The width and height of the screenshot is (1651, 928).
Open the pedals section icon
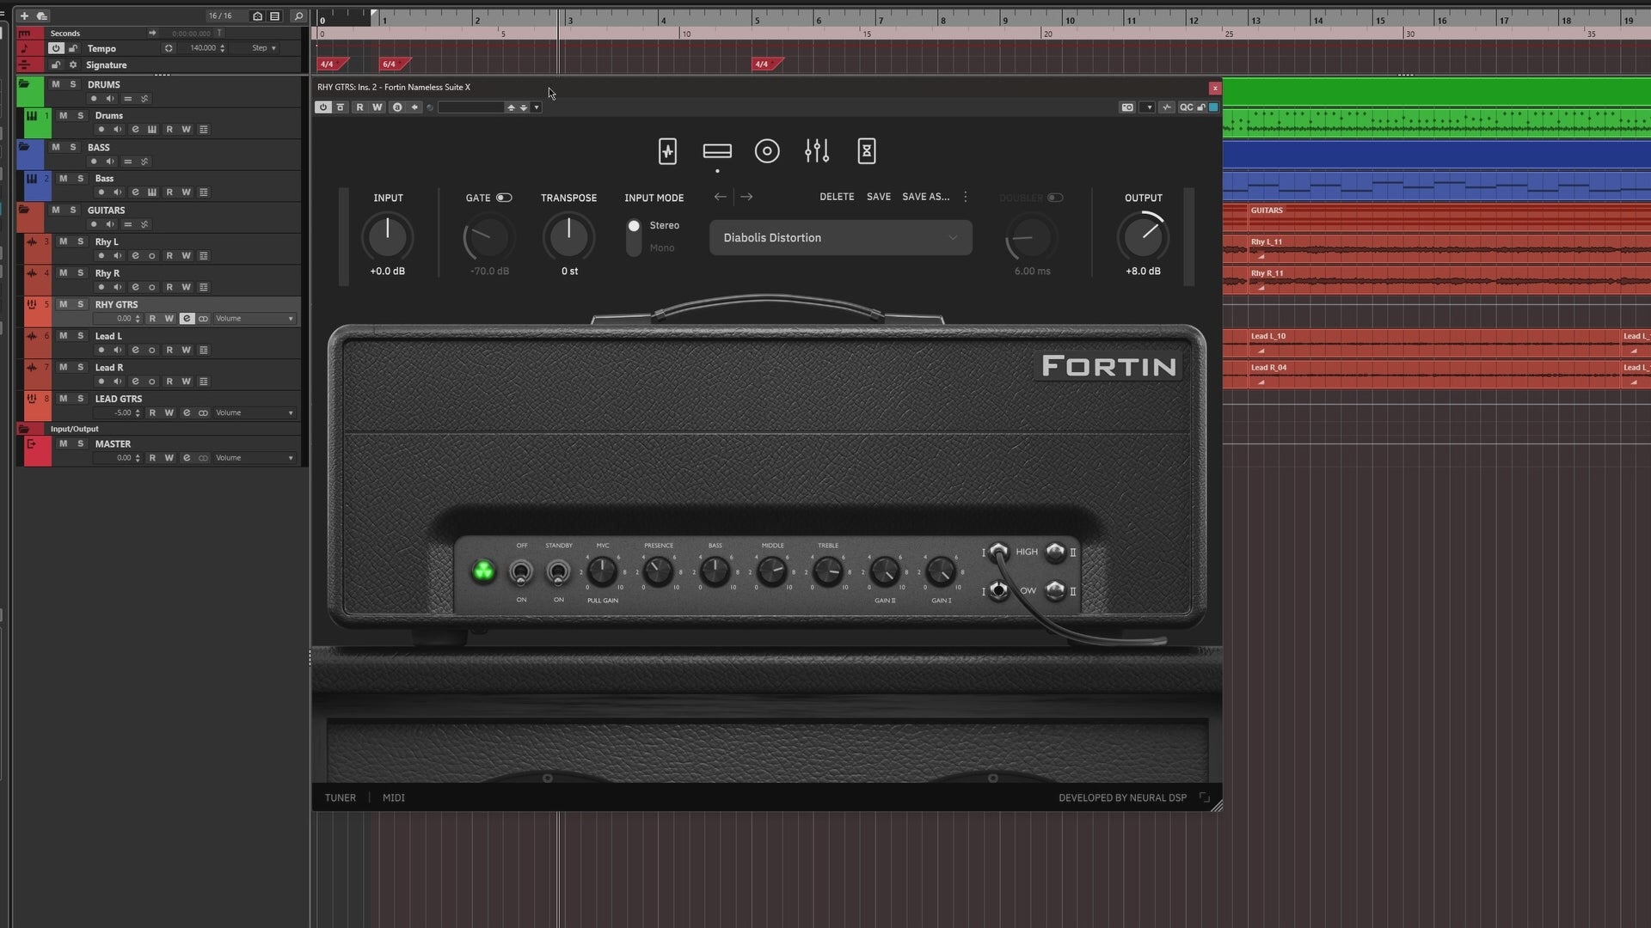(x=667, y=151)
